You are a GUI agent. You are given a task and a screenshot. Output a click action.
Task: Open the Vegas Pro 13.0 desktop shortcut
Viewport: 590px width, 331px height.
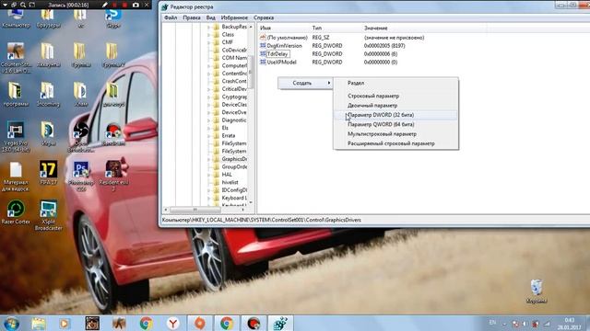pos(16,136)
